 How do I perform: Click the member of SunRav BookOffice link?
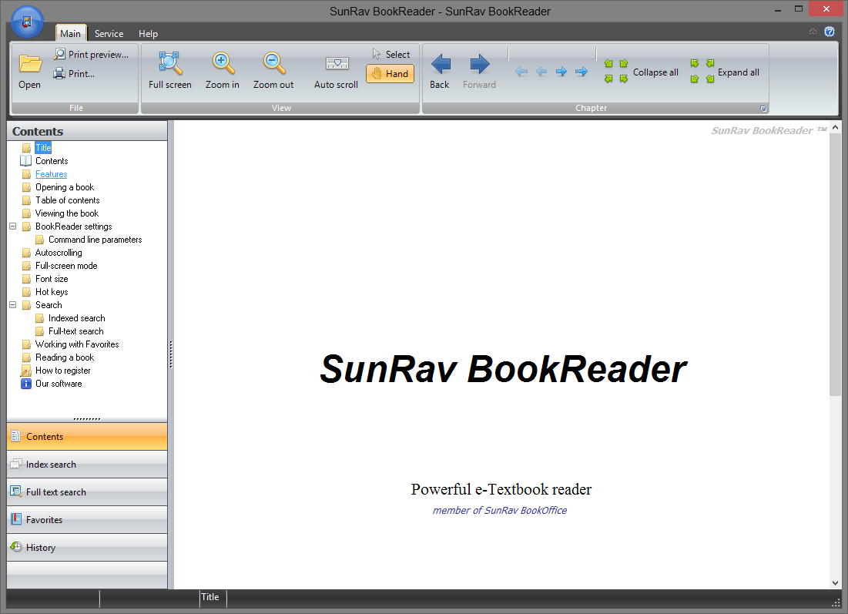(x=500, y=510)
